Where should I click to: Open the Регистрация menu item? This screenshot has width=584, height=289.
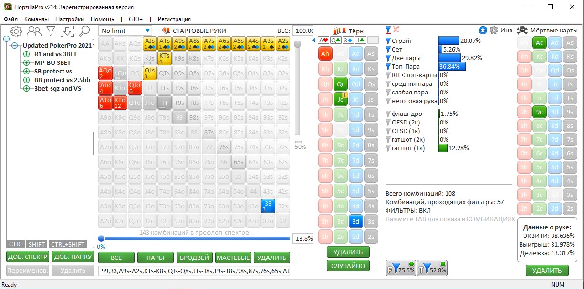pyautogui.click(x=174, y=19)
